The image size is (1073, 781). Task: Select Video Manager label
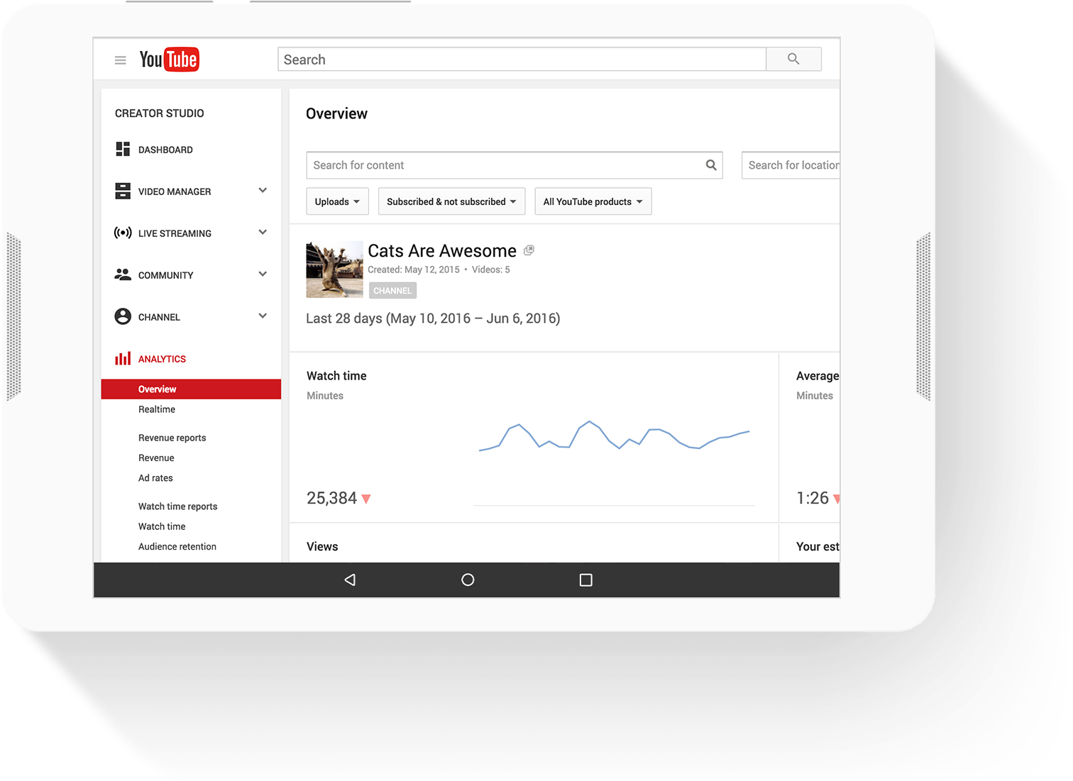pyautogui.click(x=175, y=192)
